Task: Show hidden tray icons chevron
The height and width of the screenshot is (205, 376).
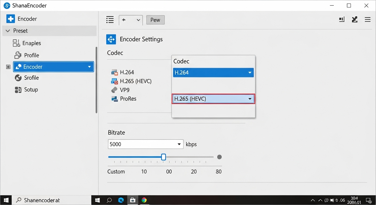Action: (x=313, y=200)
